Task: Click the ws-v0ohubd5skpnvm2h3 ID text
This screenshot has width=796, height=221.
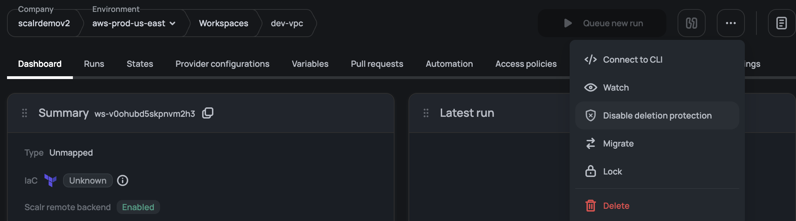Action: click(x=145, y=114)
